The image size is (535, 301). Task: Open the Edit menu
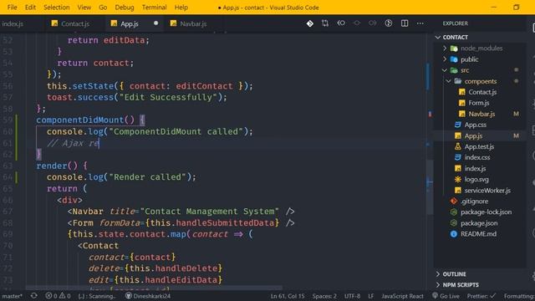click(30, 8)
